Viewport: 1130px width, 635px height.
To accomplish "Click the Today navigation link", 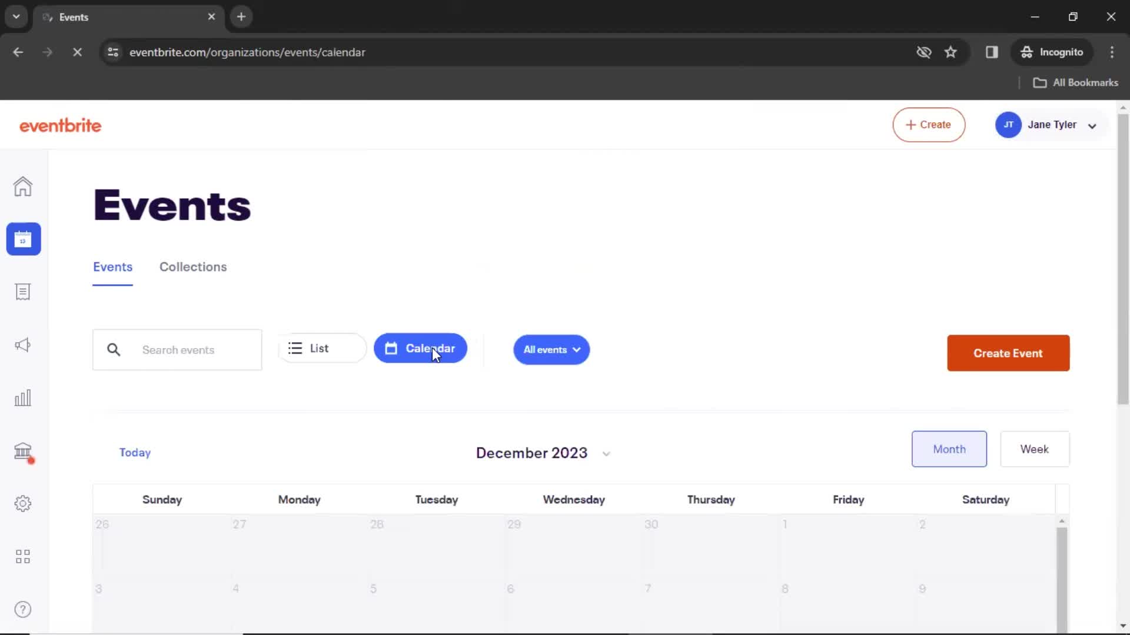I will click(x=135, y=452).
